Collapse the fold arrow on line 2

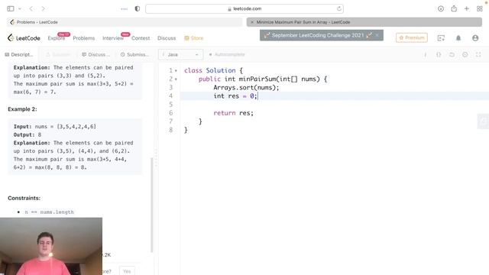176,79
